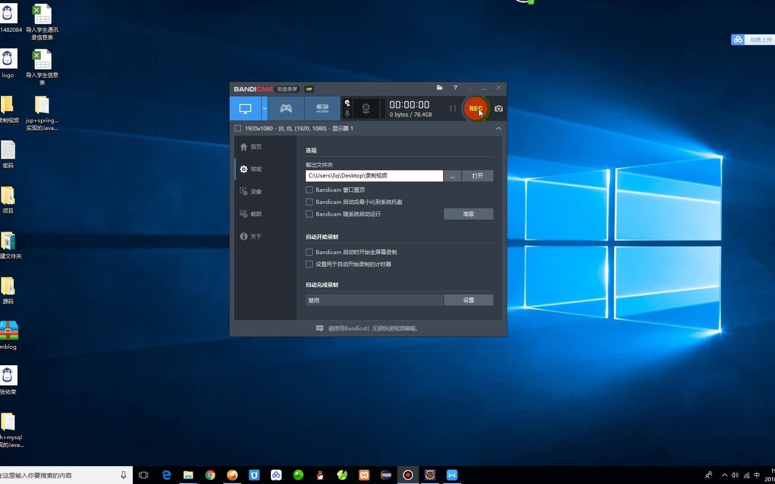Toggle webcam overlay icon
The image size is (775, 484).
coord(366,108)
